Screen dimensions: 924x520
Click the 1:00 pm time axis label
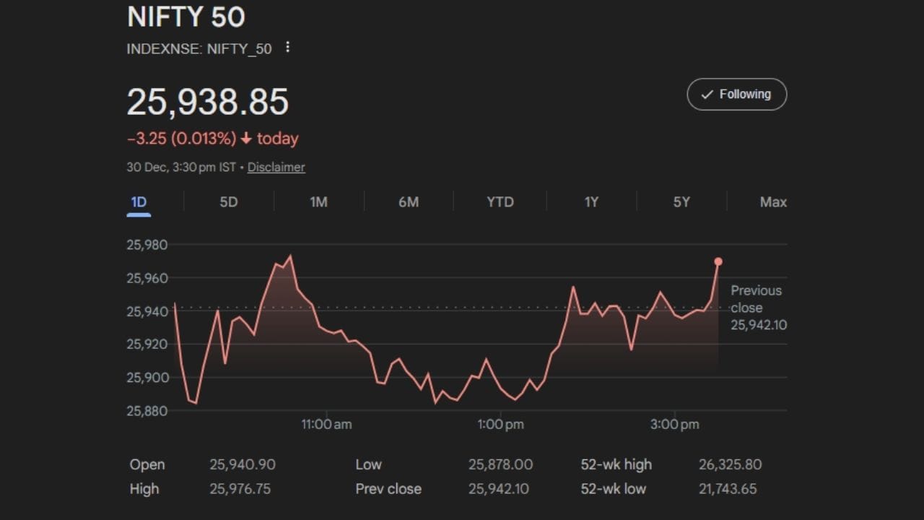click(x=500, y=425)
